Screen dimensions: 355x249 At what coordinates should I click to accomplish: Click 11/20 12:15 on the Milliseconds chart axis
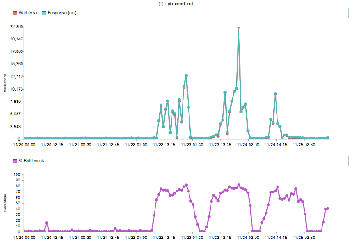coord(52,145)
